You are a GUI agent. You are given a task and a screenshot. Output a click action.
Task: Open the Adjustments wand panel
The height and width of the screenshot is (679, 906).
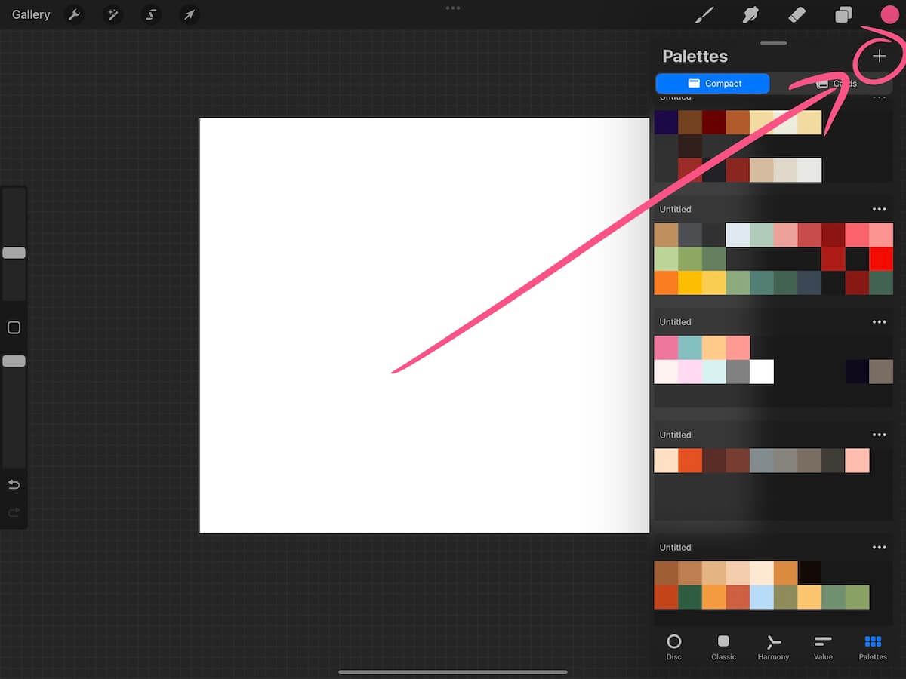pos(112,14)
